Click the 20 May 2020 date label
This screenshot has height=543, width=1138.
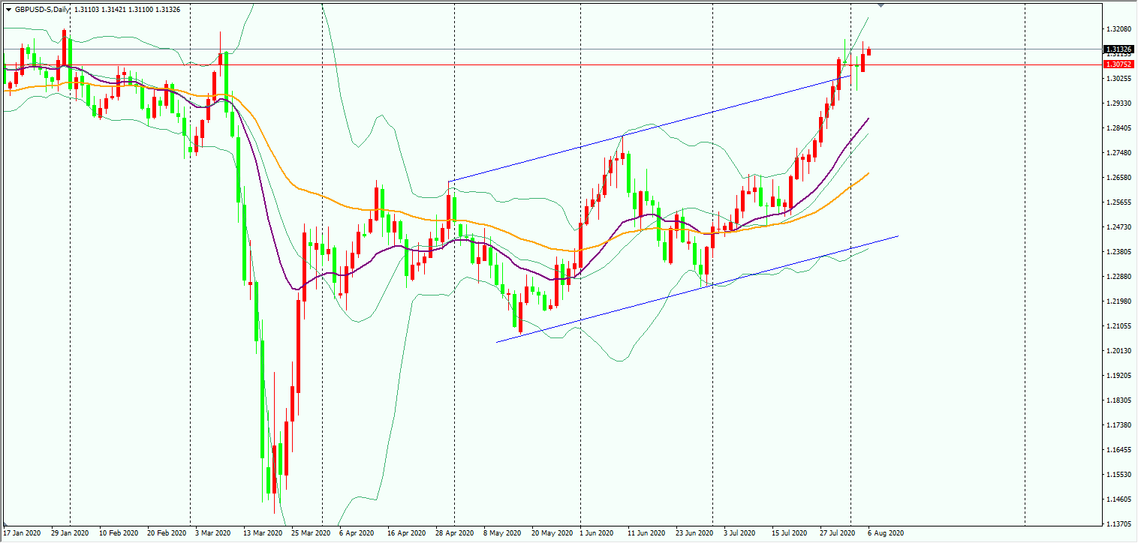pyautogui.click(x=551, y=533)
